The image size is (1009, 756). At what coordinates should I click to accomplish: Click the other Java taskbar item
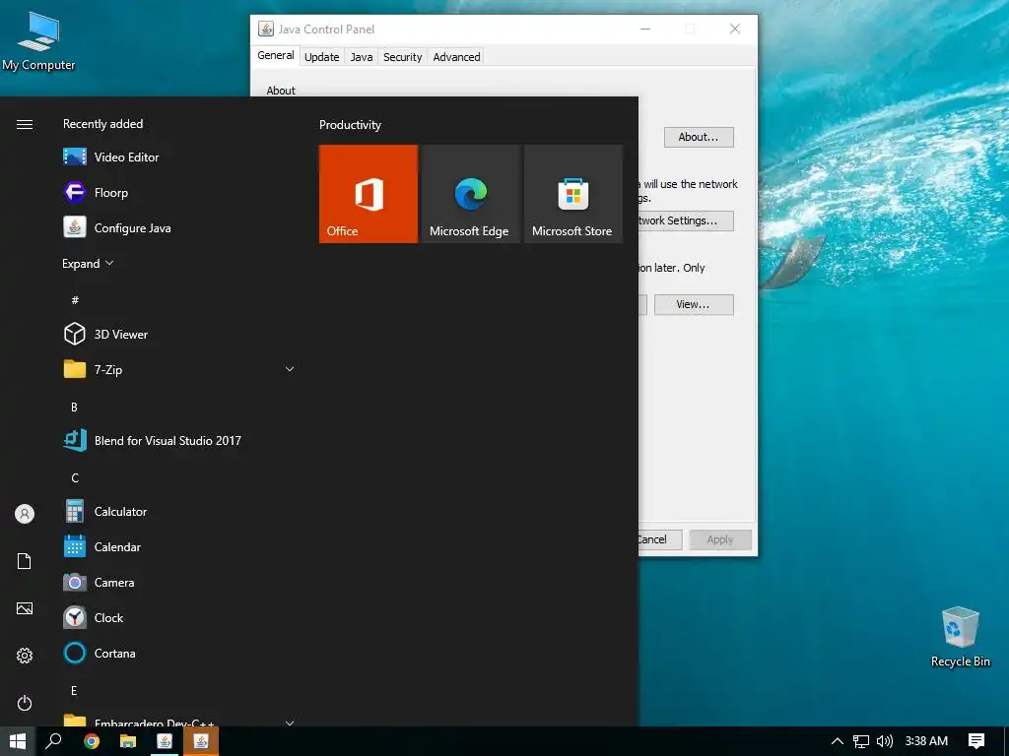[x=165, y=741]
